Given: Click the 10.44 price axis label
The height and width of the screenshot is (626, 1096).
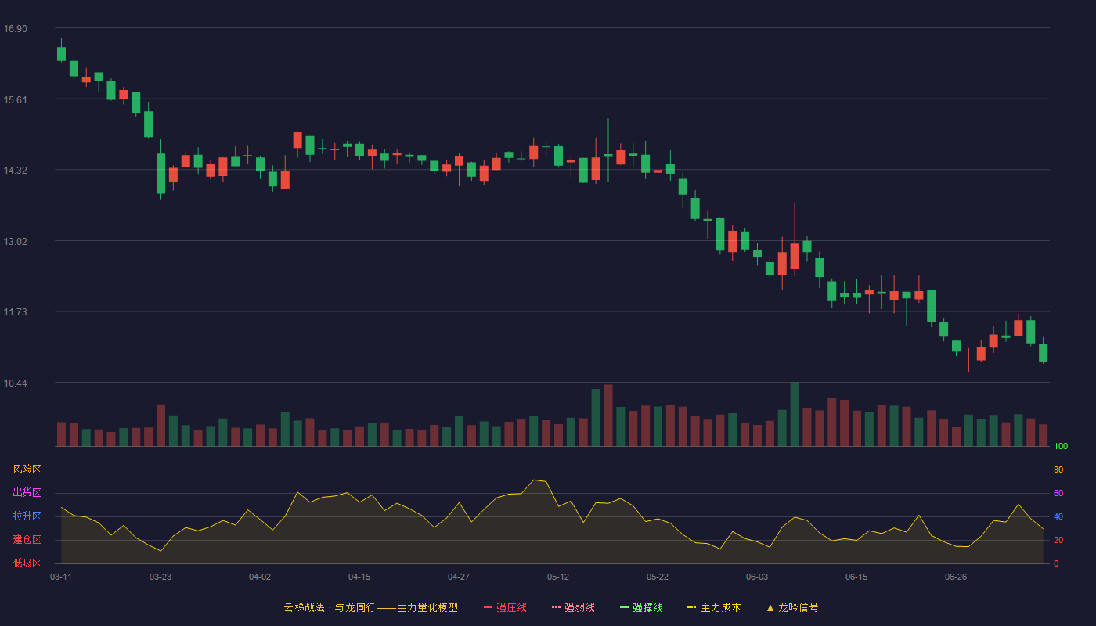Looking at the screenshot, I should pyautogui.click(x=16, y=383).
